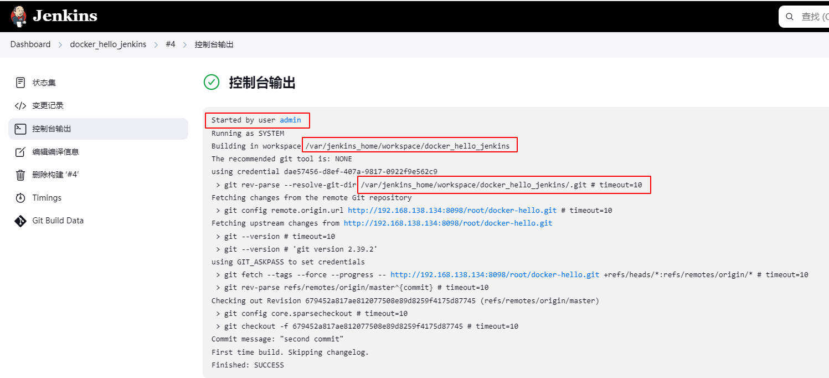
Task: Open docker-hello.git URL in git config line
Action: coord(452,211)
